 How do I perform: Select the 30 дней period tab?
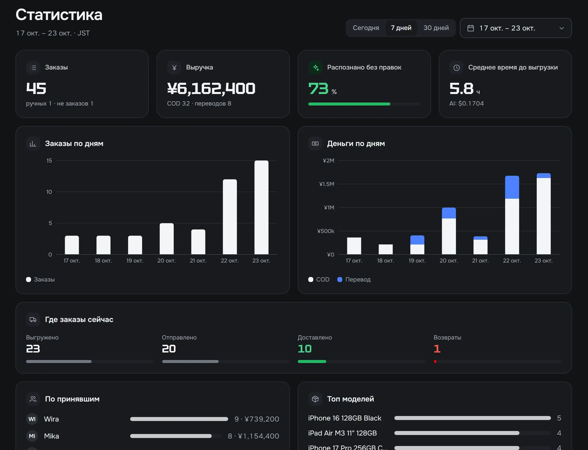click(436, 28)
